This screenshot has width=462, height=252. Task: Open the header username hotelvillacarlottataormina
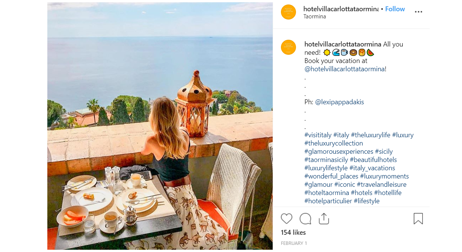[x=341, y=9]
